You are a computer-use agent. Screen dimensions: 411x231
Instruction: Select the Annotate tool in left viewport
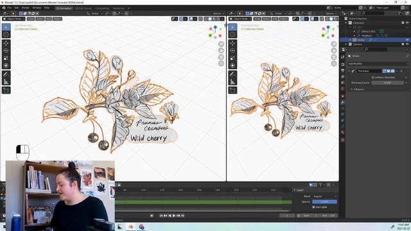[x=6, y=74]
